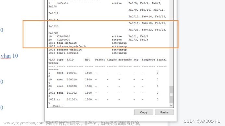Click the 'VLAN0010' name in the VLAN list
225x126 pixels.
(x=63, y=36)
